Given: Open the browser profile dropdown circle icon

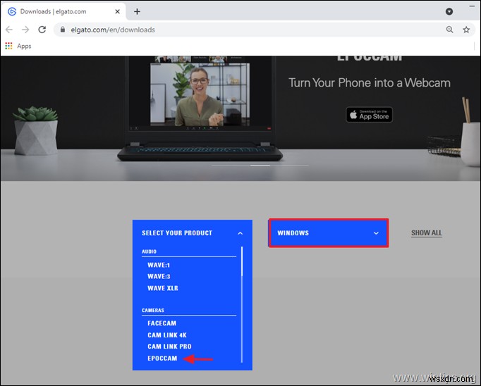Looking at the screenshot, I should 449,12.
